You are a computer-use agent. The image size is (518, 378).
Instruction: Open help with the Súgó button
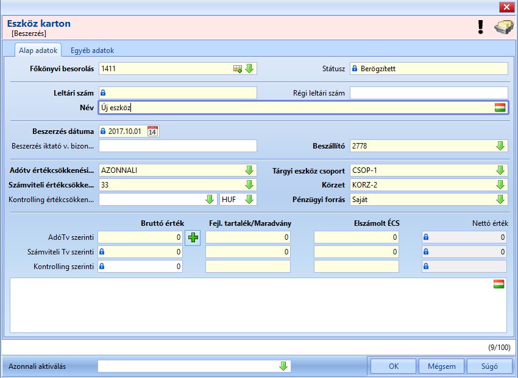click(489, 366)
